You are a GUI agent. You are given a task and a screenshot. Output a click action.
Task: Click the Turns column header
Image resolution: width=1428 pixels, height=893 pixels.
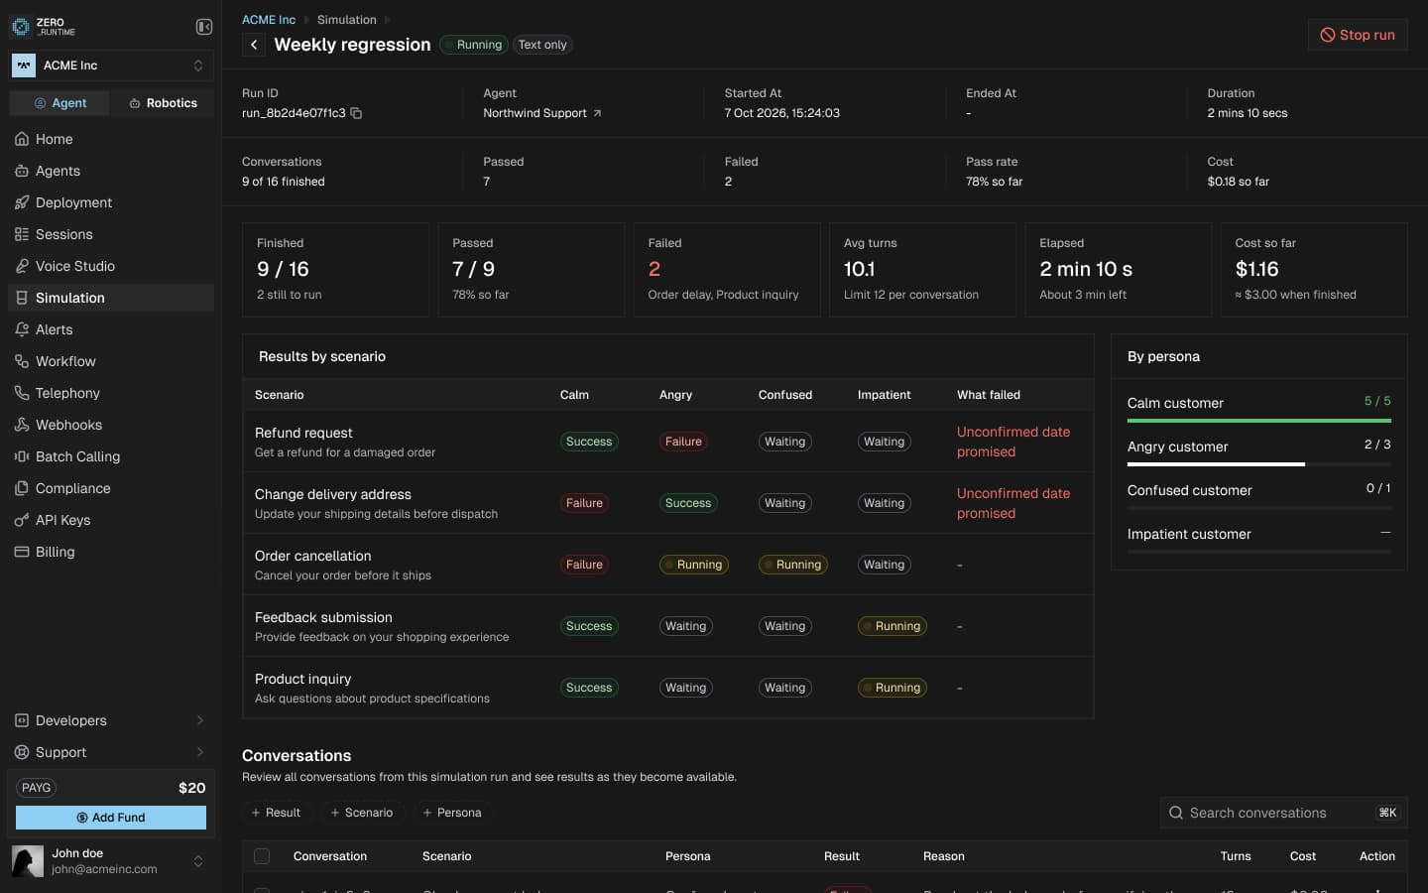click(x=1236, y=856)
